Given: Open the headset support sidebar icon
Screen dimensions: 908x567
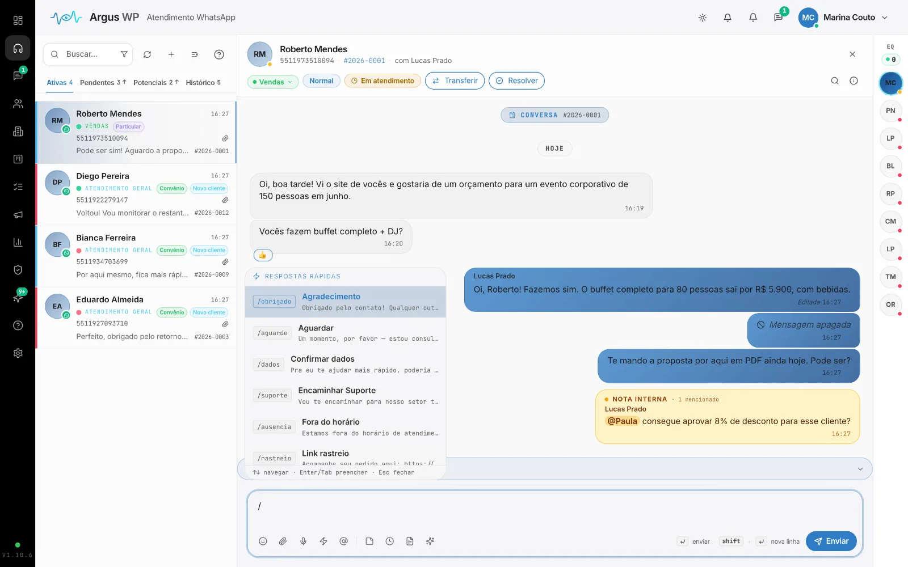Looking at the screenshot, I should pos(18,48).
